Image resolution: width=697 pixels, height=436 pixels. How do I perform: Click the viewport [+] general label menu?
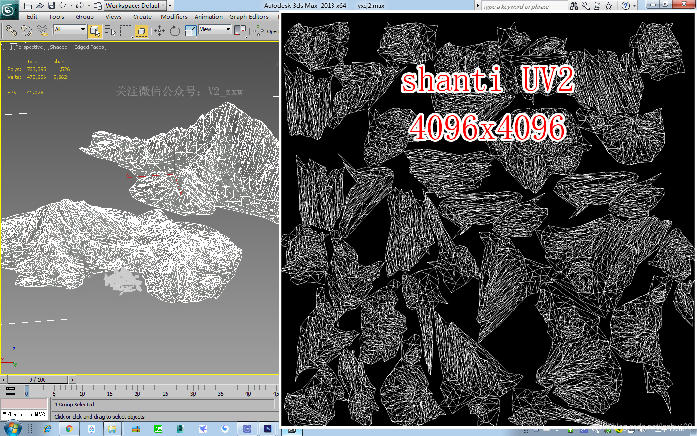click(x=7, y=47)
